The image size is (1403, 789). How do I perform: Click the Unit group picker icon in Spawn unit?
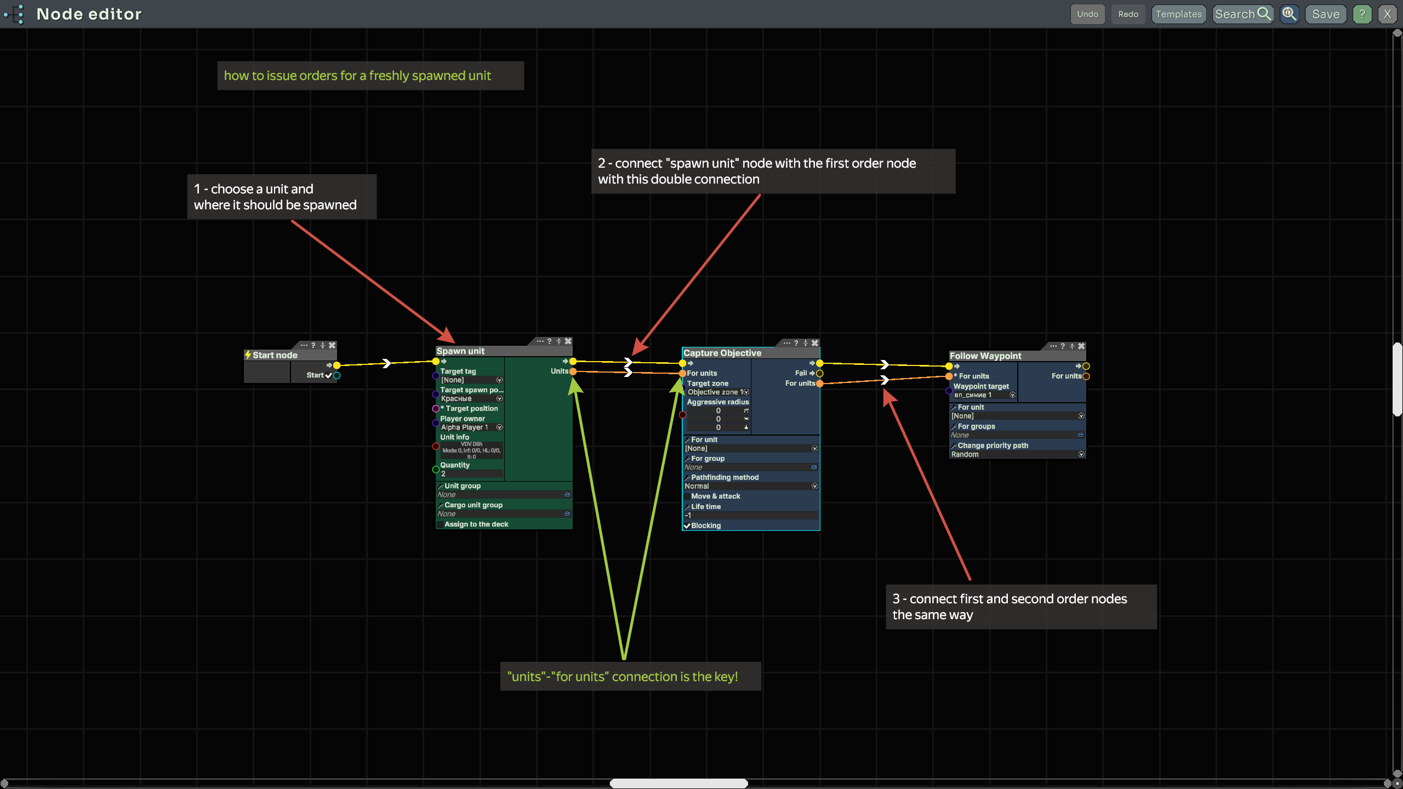[567, 494]
